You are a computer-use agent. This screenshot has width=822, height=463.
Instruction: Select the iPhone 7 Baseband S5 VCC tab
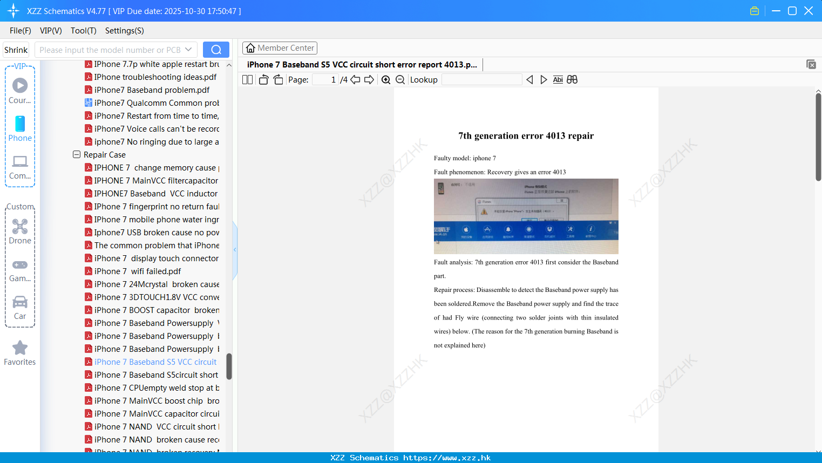(x=362, y=65)
